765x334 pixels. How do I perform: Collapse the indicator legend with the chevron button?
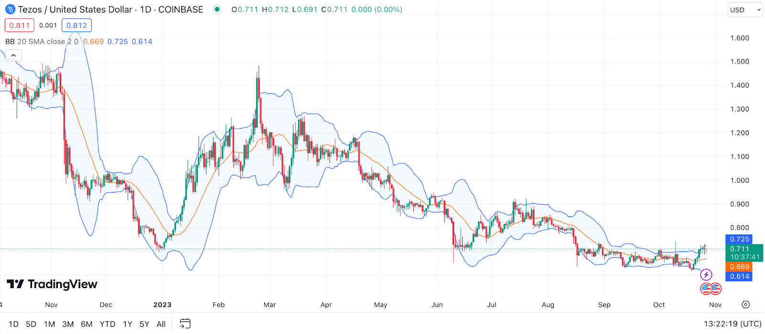pos(13,55)
